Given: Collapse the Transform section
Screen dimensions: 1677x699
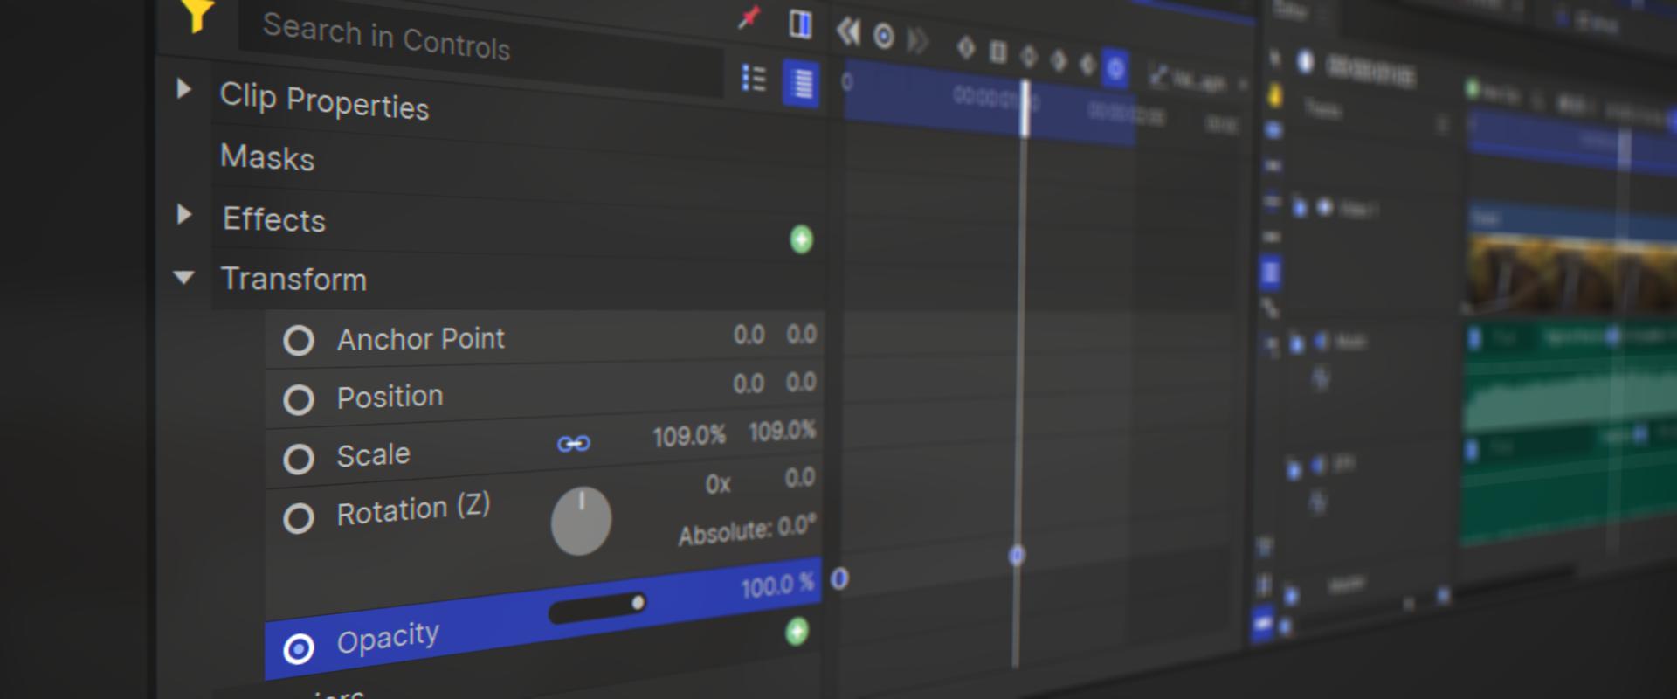Looking at the screenshot, I should 183,278.
